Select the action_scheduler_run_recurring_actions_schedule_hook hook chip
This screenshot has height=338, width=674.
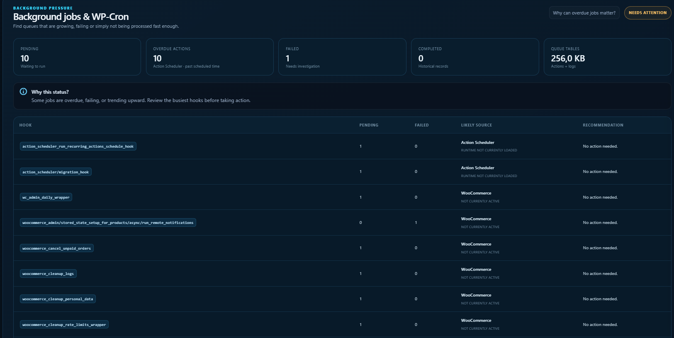pos(78,146)
